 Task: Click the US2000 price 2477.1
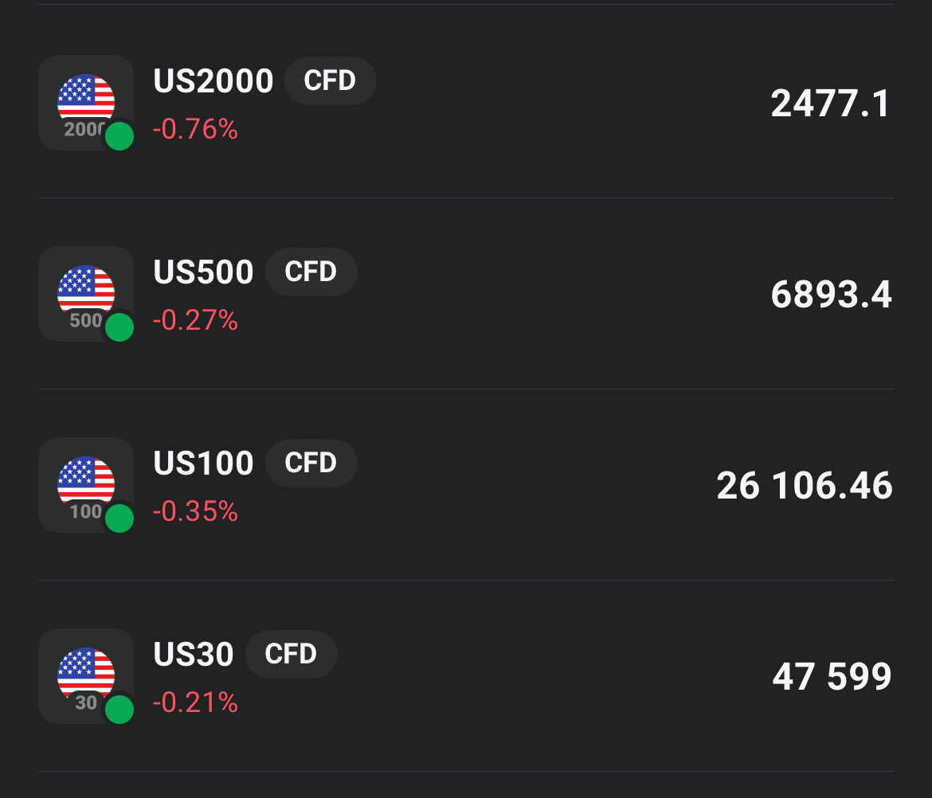point(831,104)
